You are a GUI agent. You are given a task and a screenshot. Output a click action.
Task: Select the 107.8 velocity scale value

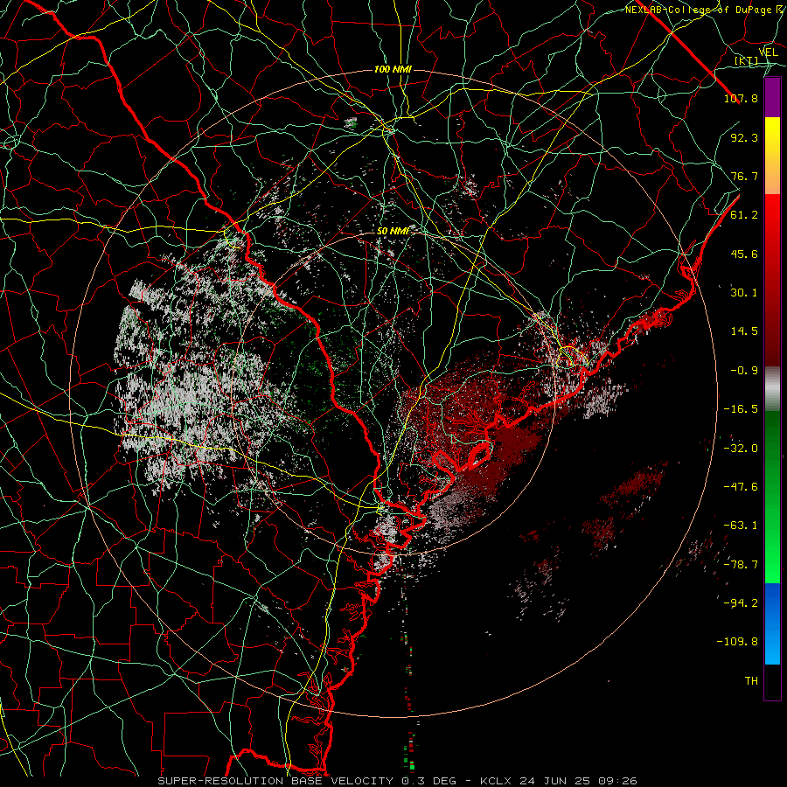pos(741,98)
